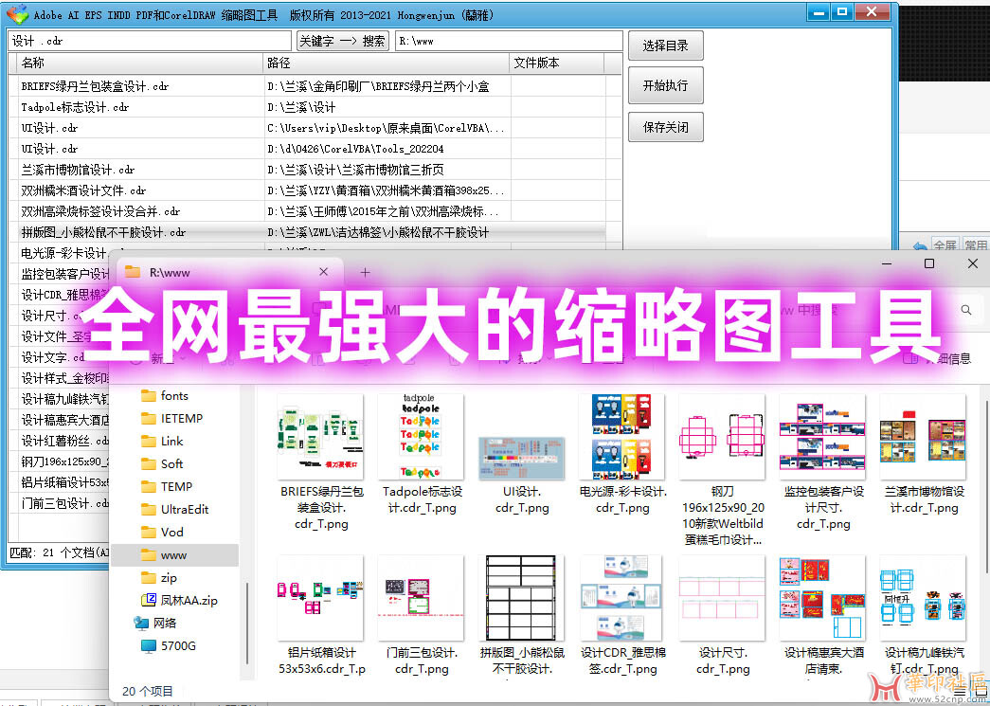Viewport: 990px width, 706px height.
Task: Select row 拼版图_小熊松鼠不干胶设计.cdr
Action: pyautogui.click(x=307, y=232)
